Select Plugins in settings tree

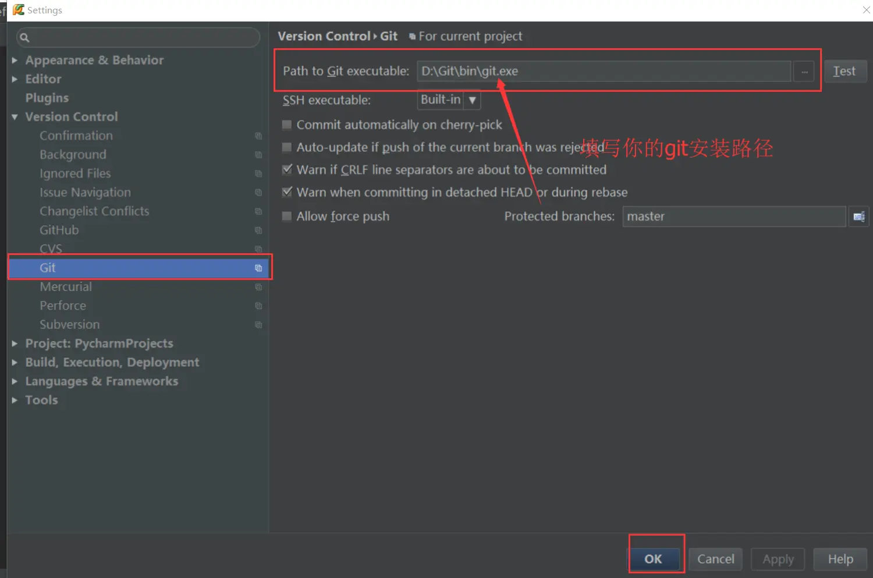click(47, 98)
